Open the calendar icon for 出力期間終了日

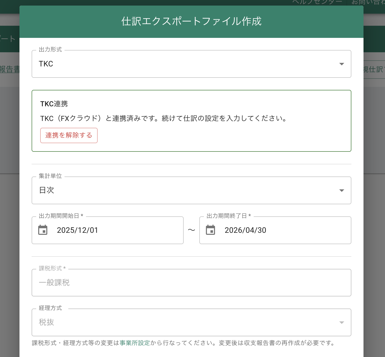pos(210,230)
